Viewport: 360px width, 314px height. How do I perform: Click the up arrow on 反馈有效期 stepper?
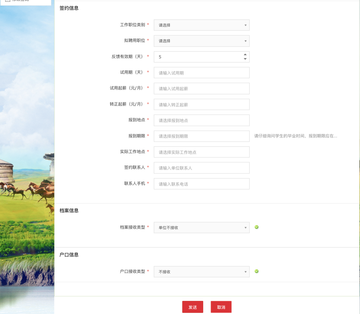click(245, 55)
